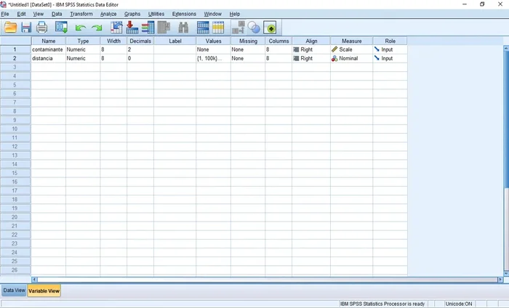This screenshot has width=509, height=308.
Task: Open Find with the binoculars icon
Action: pyautogui.click(x=183, y=28)
